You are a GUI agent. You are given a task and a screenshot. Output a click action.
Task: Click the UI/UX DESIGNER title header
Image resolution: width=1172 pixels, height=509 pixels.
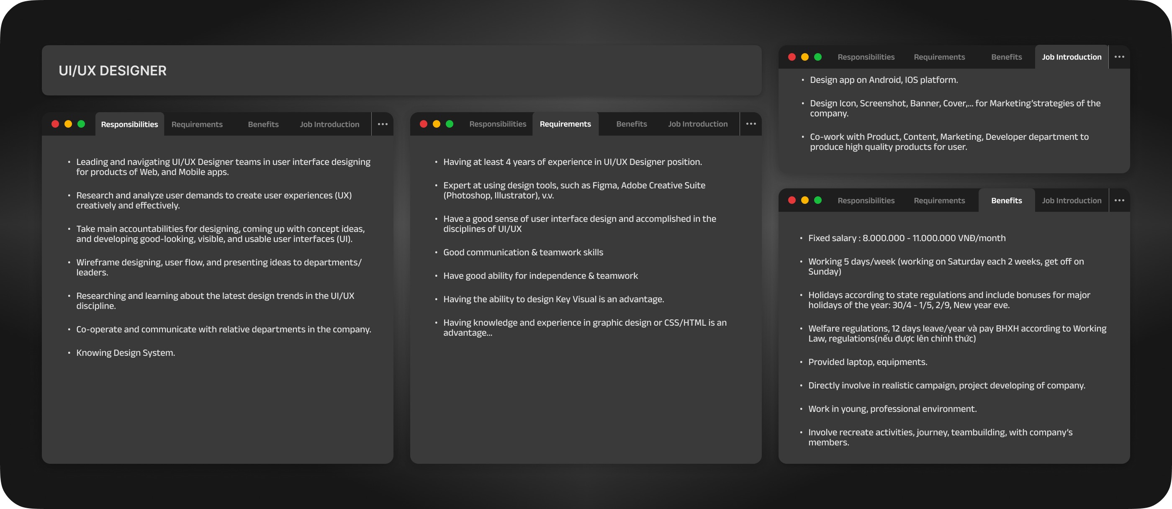click(113, 70)
